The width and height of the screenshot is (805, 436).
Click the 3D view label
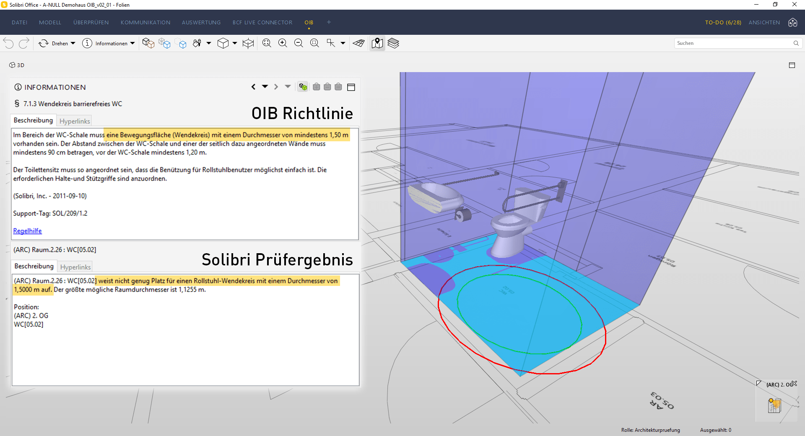17,65
